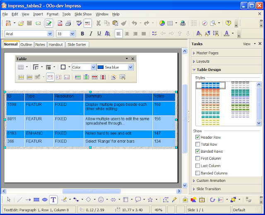Screen dimensions: 265x215
Task: Insert a Chart with the pie icon
Action: click(x=162, y=23)
